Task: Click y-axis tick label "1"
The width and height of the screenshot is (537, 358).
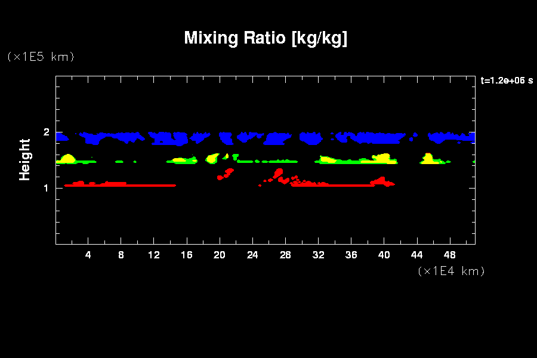Action: coord(45,188)
